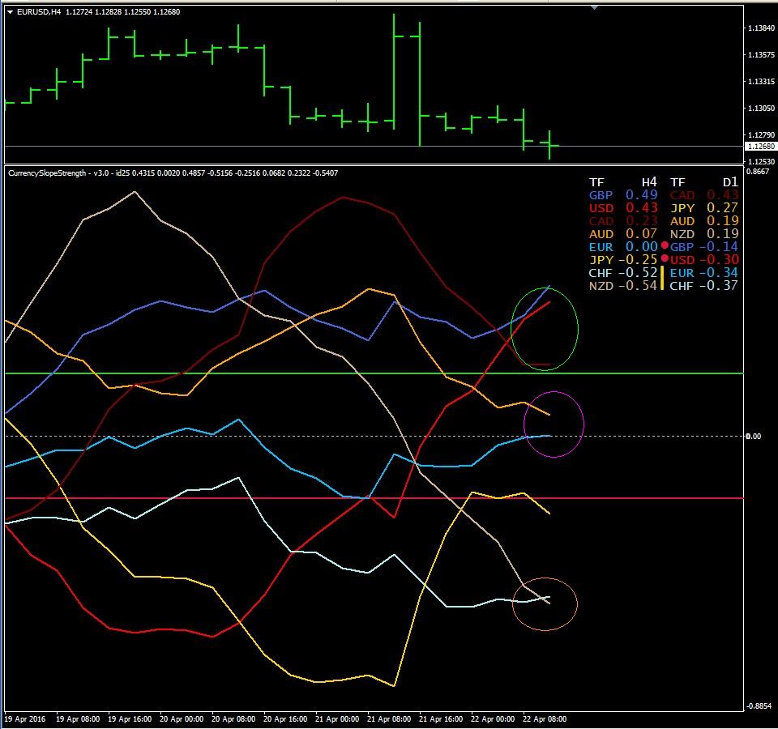Select the EURUSD,H4 chart title text

click(x=39, y=12)
